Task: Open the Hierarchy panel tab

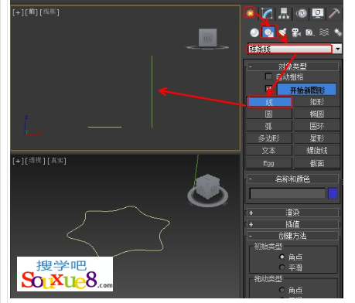Action: tap(284, 13)
